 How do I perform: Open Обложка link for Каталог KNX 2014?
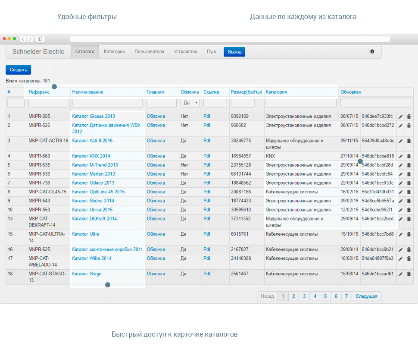point(156,156)
